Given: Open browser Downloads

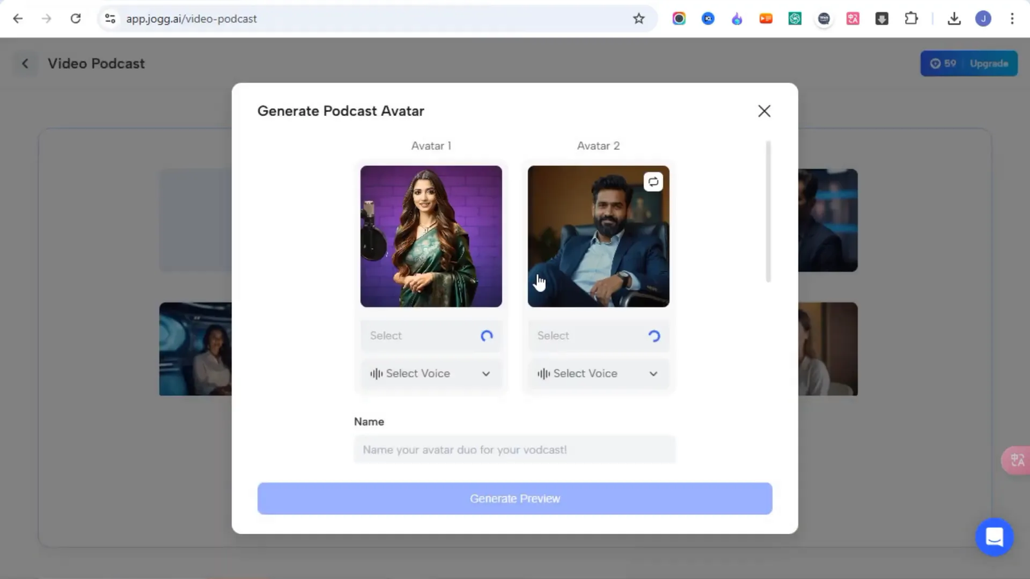Looking at the screenshot, I should (954, 19).
